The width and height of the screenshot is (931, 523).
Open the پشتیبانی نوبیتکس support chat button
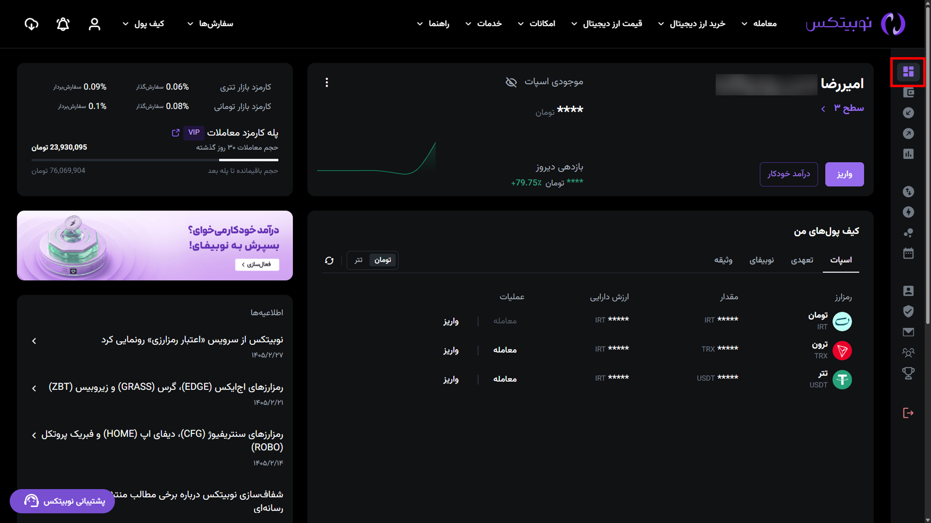pos(62,501)
